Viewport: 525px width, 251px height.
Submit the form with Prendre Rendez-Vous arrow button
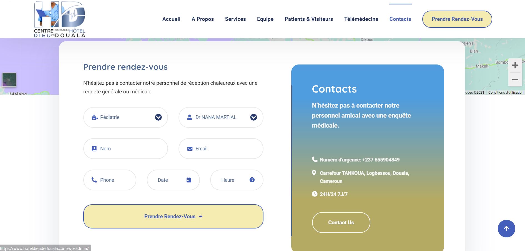(173, 216)
